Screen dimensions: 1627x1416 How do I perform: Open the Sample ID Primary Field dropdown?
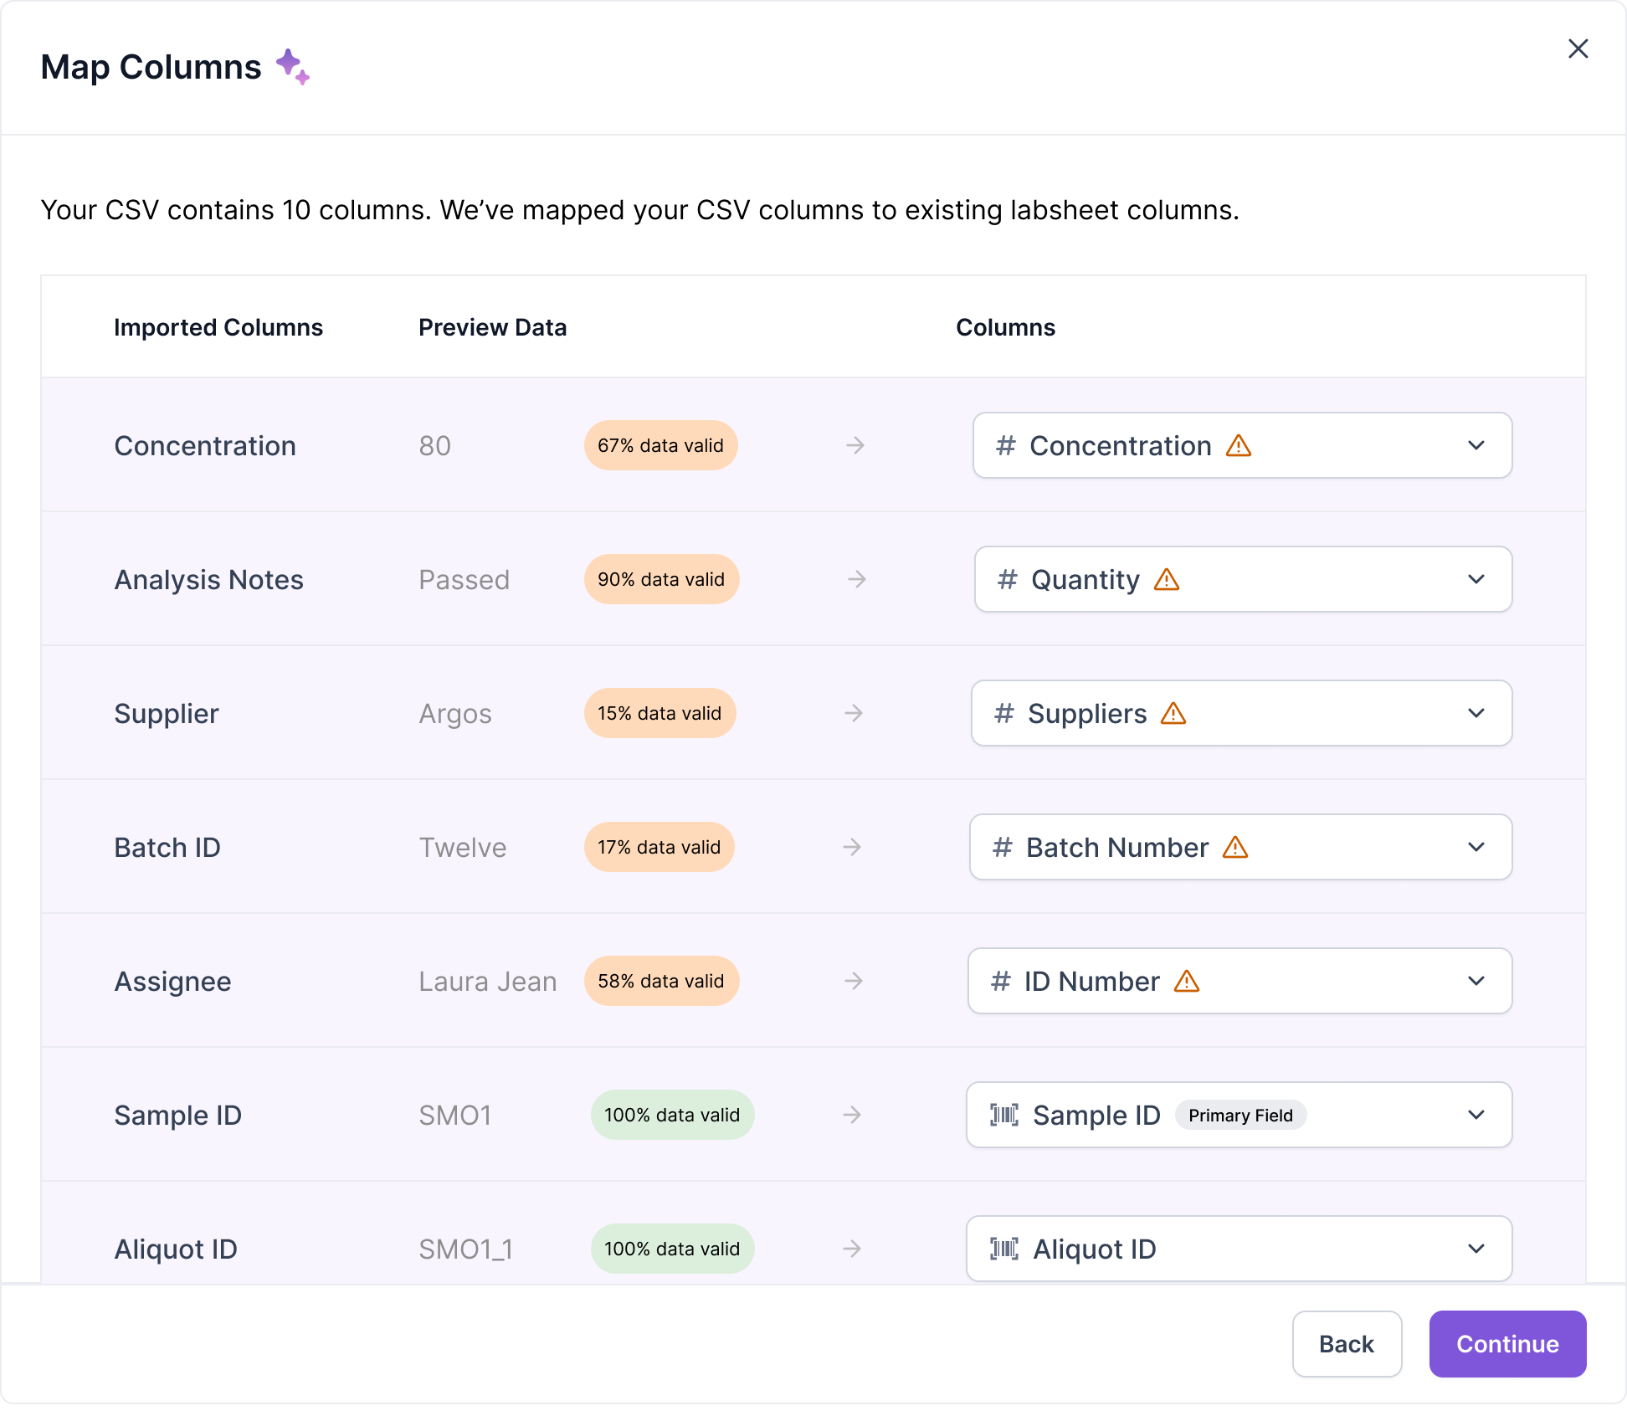tap(1476, 1115)
